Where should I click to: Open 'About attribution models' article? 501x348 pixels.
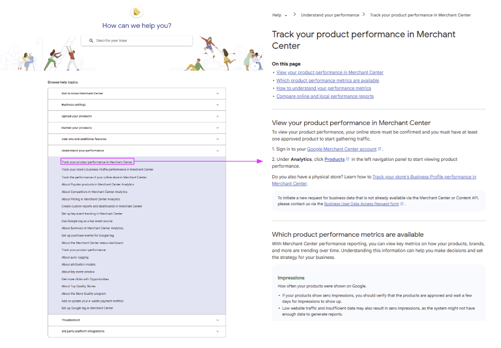[78, 265]
